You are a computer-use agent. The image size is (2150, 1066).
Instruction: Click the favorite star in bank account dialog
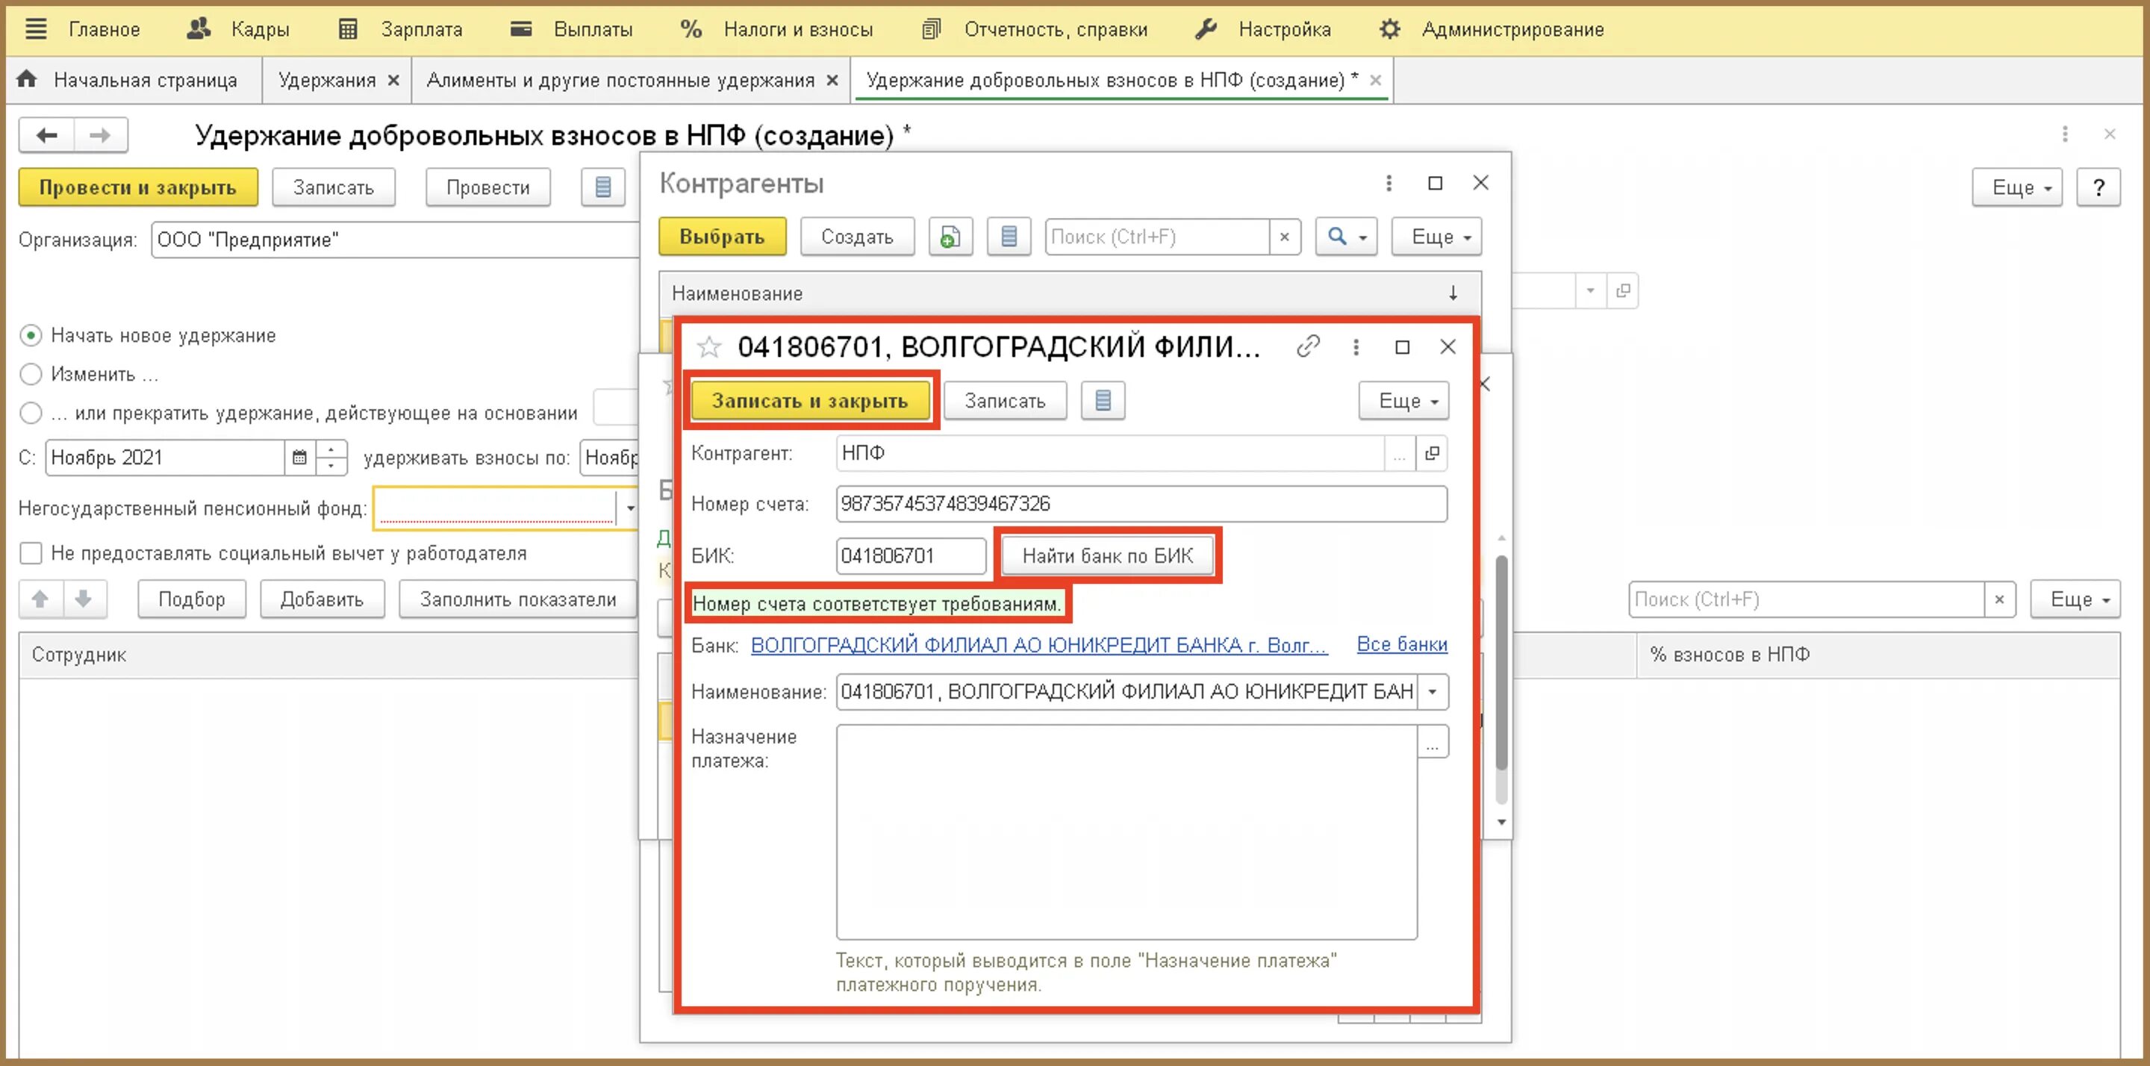coord(708,346)
